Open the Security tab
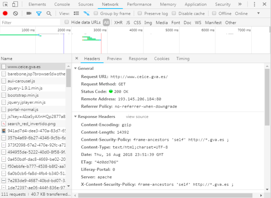The height and width of the screenshot is (198, 271). point(223,4)
